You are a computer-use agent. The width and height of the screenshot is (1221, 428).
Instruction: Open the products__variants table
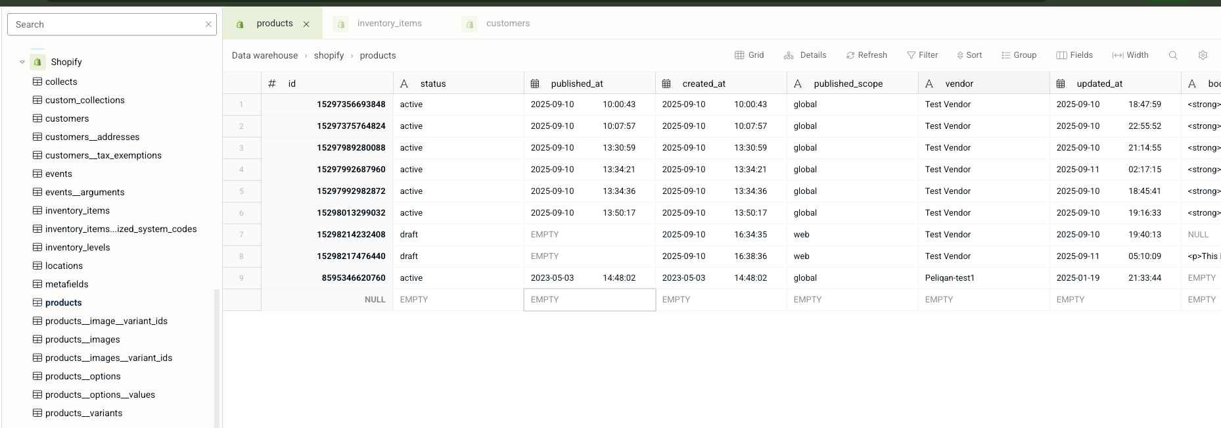(x=83, y=413)
